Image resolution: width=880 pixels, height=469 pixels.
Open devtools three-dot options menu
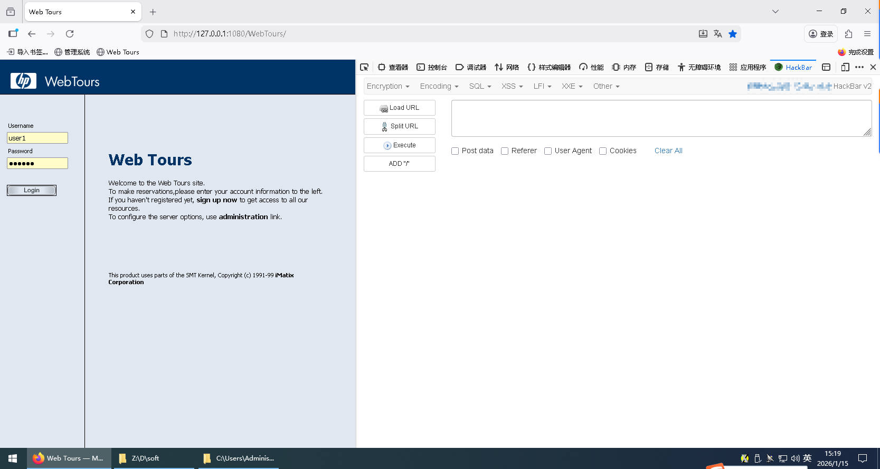point(859,67)
